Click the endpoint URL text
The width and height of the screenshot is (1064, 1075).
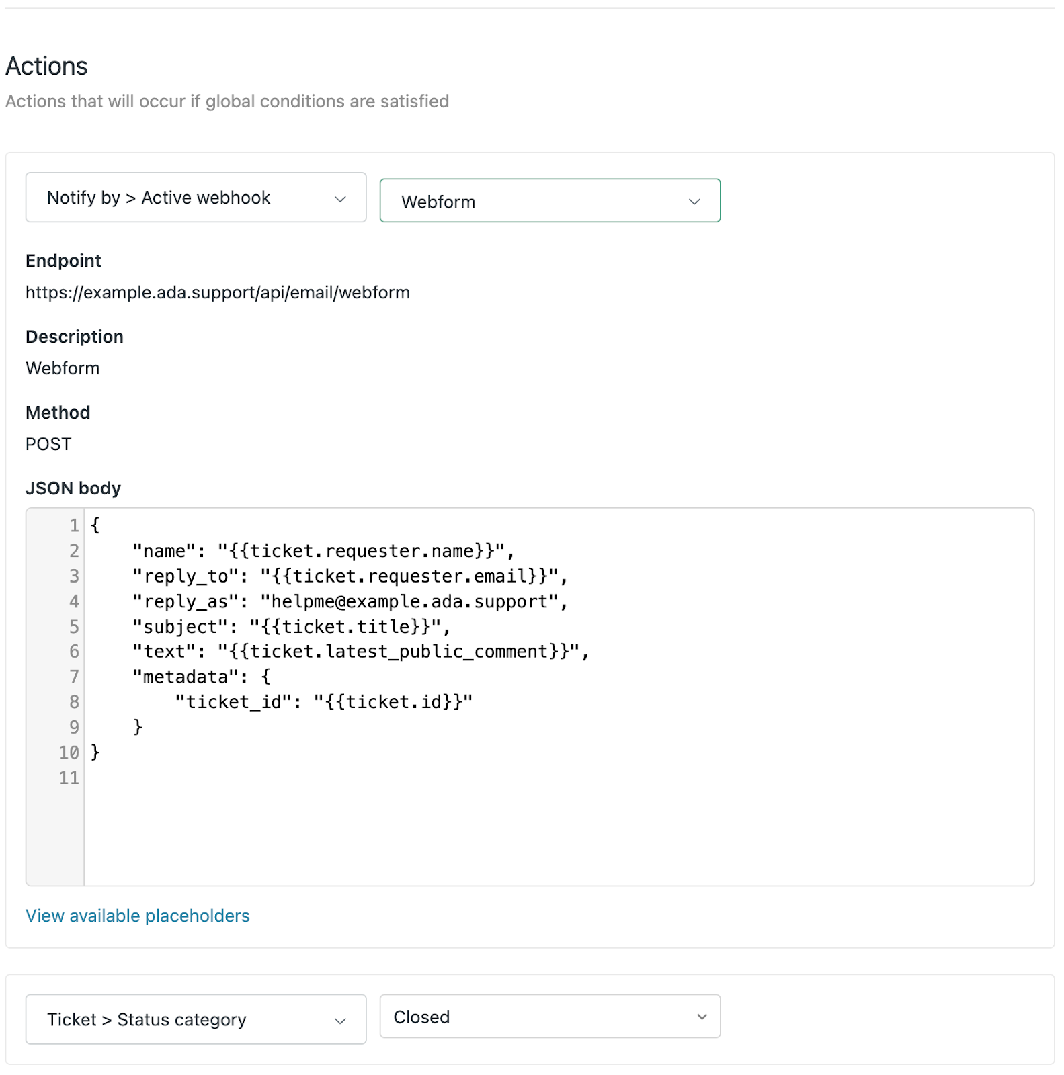tap(218, 292)
